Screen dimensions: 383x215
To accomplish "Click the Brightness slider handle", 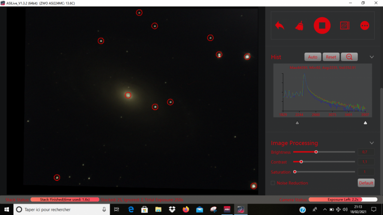I will [x=316, y=152].
